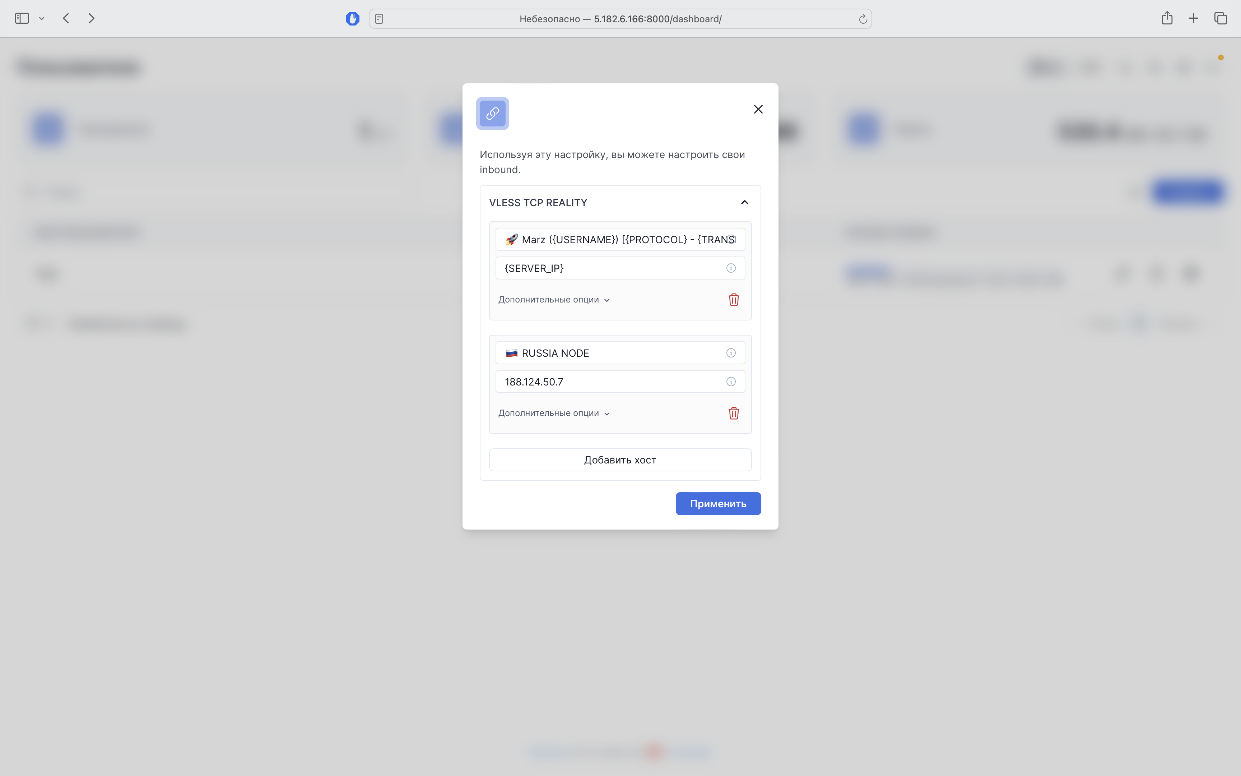Click info icon in {SERVER_IP} field
This screenshot has height=776, width=1241.
[731, 268]
